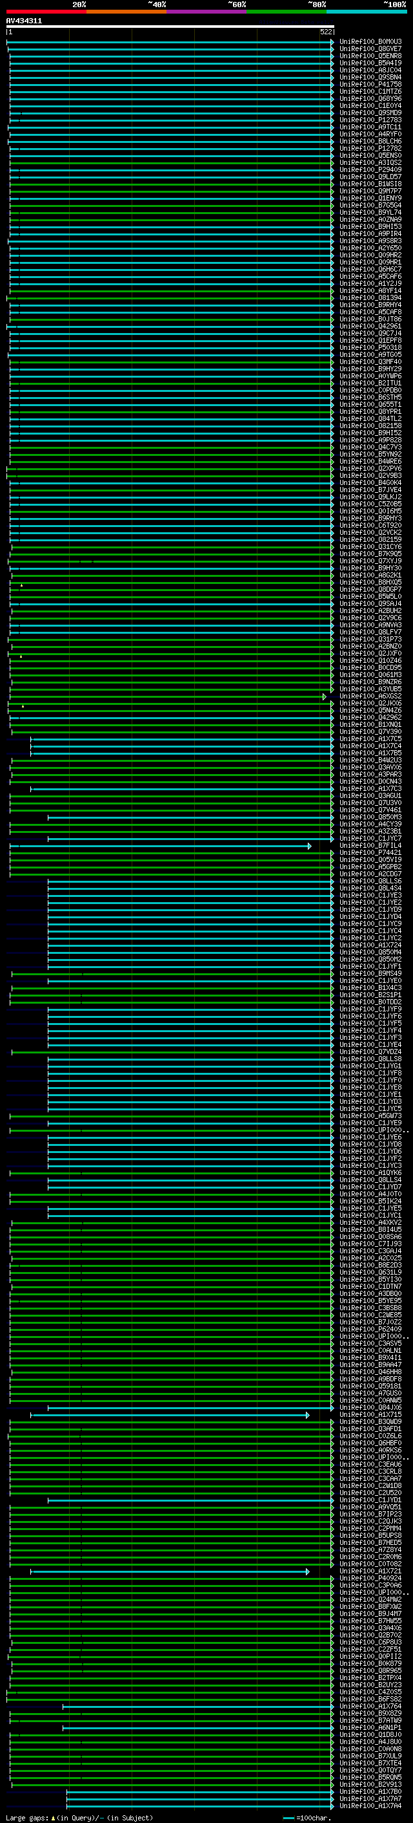Viewport: 413px width, 1823px height.
Task: Select hit UniRef100_B5A4I9
Action: coord(370,63)
